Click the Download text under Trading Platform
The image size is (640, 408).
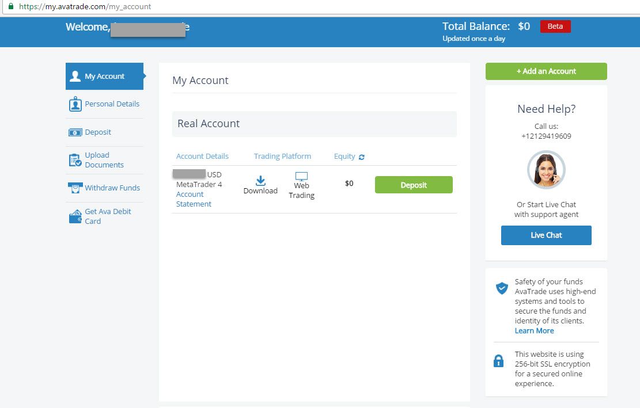(x=260, y=190)
